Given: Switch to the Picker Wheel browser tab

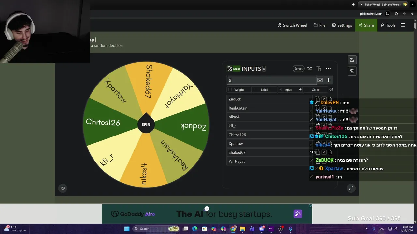Looking at the screenshot, I should tap(382, 4).
